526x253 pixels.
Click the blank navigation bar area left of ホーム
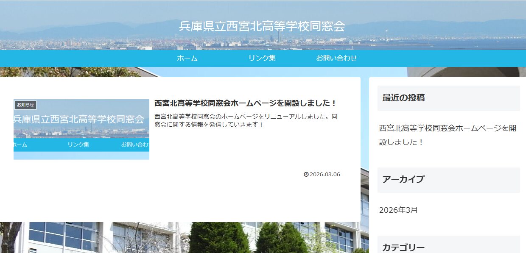pos(85,58)
